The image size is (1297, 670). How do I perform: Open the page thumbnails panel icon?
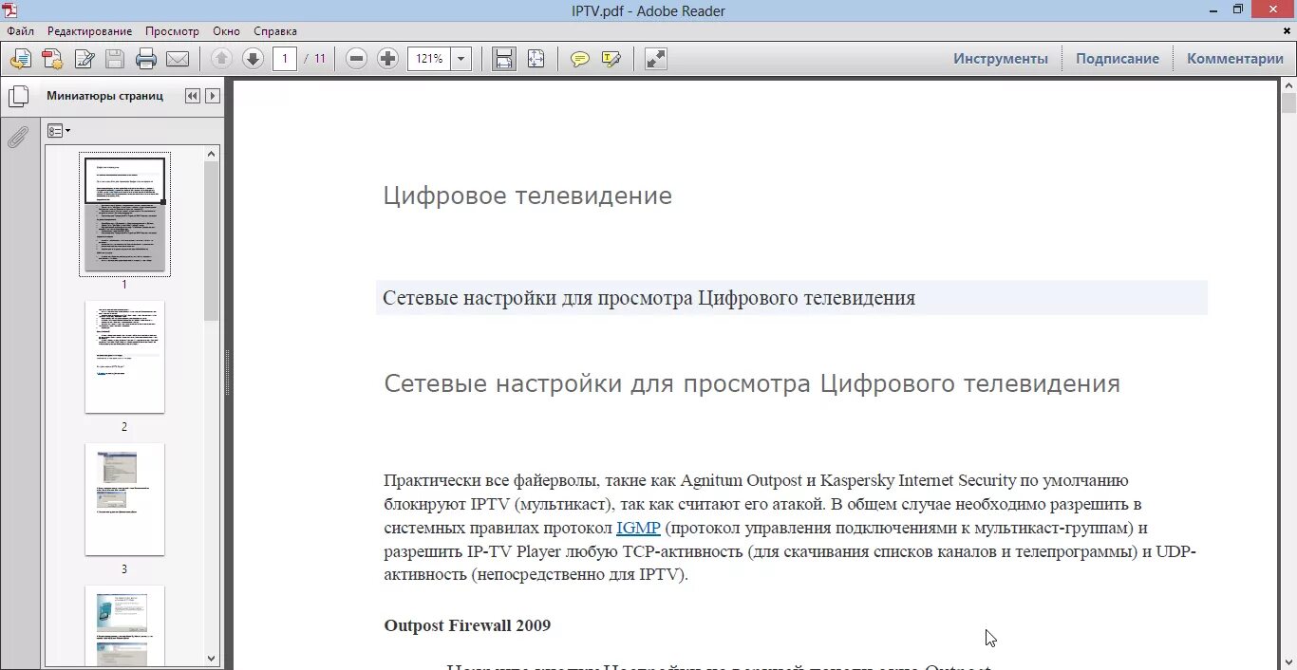tap(18, 97)
